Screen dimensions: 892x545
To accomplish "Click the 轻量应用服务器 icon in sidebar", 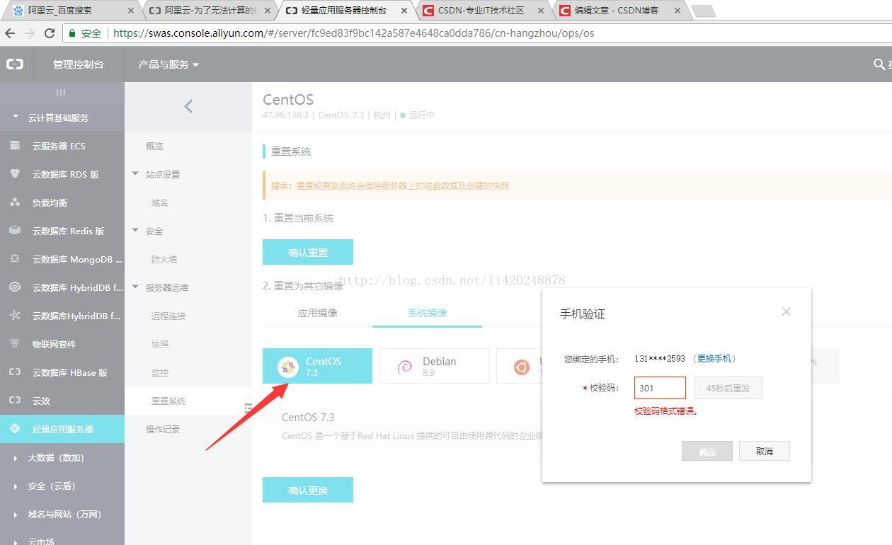I will 15,429.
